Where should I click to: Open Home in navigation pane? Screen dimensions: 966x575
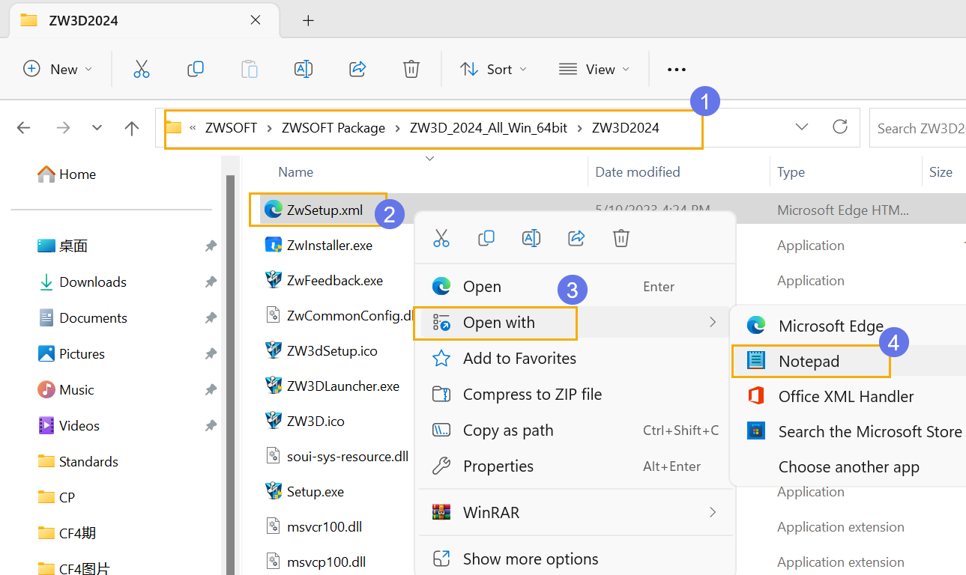tap(67, 174)
